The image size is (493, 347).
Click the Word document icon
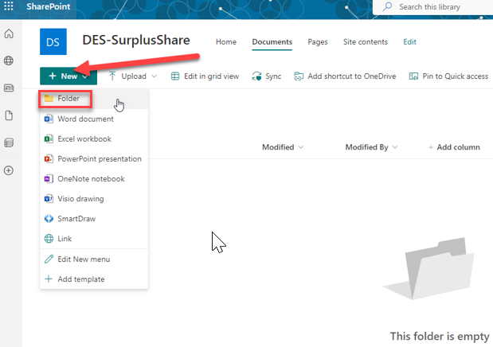click(49, 119)
